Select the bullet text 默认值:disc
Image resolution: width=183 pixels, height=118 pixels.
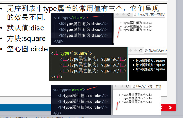tap(25, 28)
